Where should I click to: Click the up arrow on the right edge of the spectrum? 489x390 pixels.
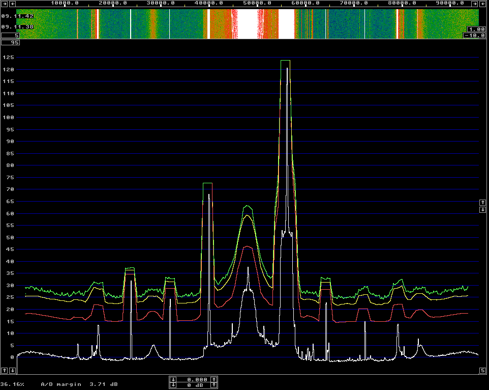point(482,203)
